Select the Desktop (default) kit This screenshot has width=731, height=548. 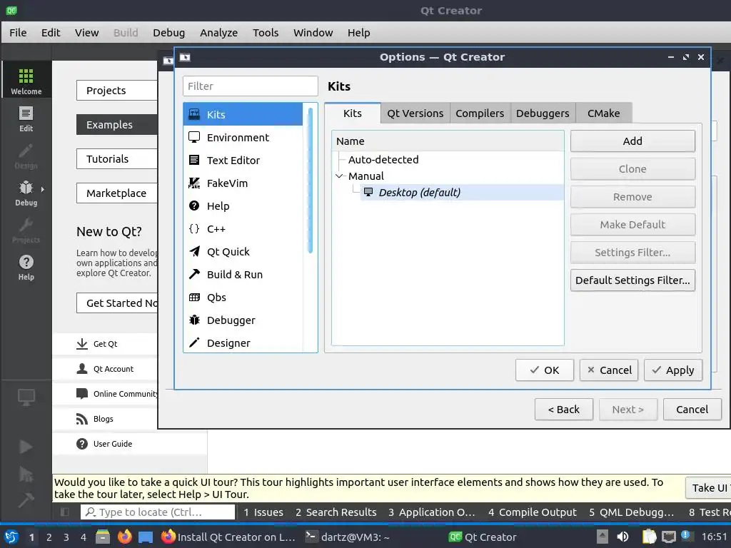462,193
